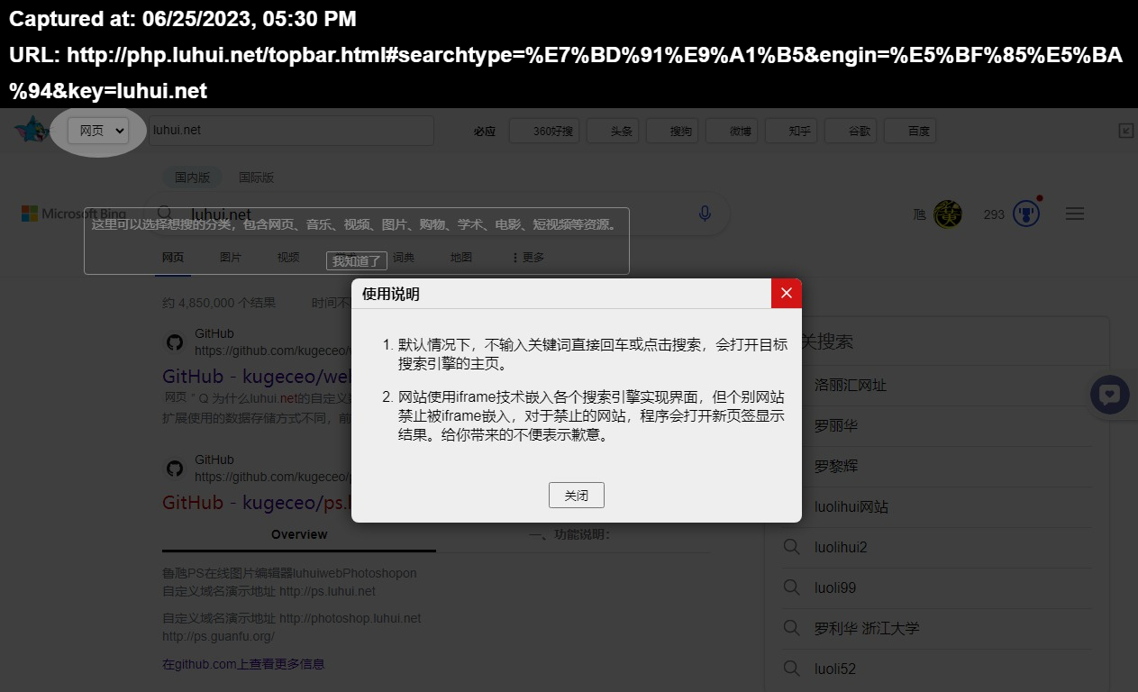
Task: Select the Bing 网页 results tab
Action: tap(173, 258)
